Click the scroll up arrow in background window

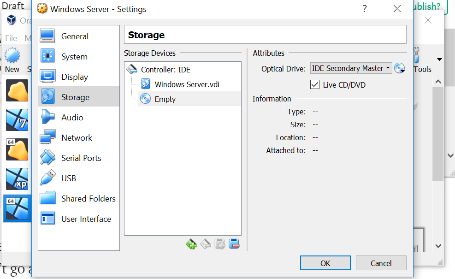438,82
